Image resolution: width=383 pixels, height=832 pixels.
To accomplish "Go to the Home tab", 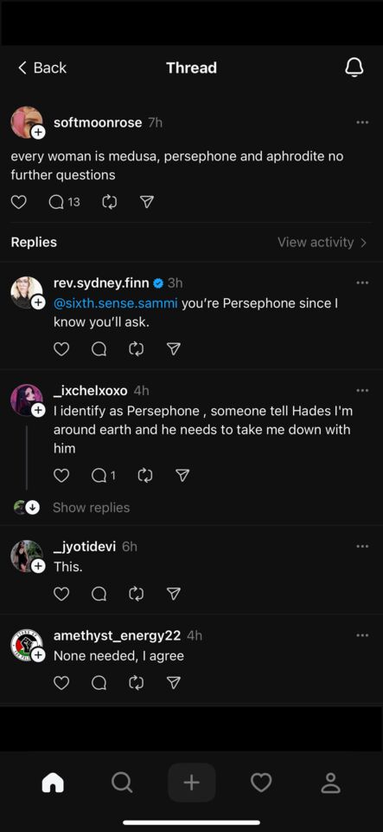I will pos(53,782).
